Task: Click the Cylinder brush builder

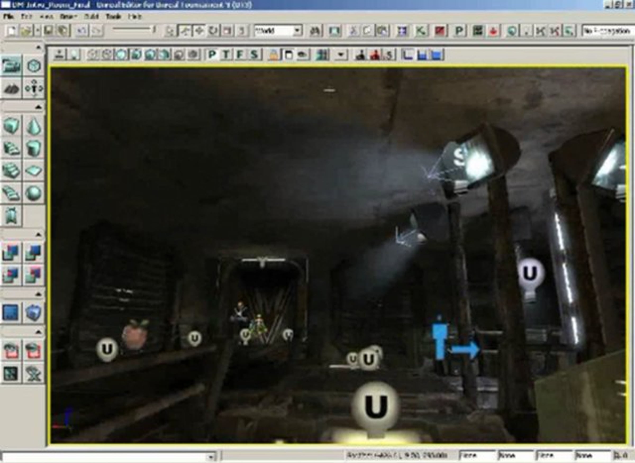Action: [x=34, y=148]
